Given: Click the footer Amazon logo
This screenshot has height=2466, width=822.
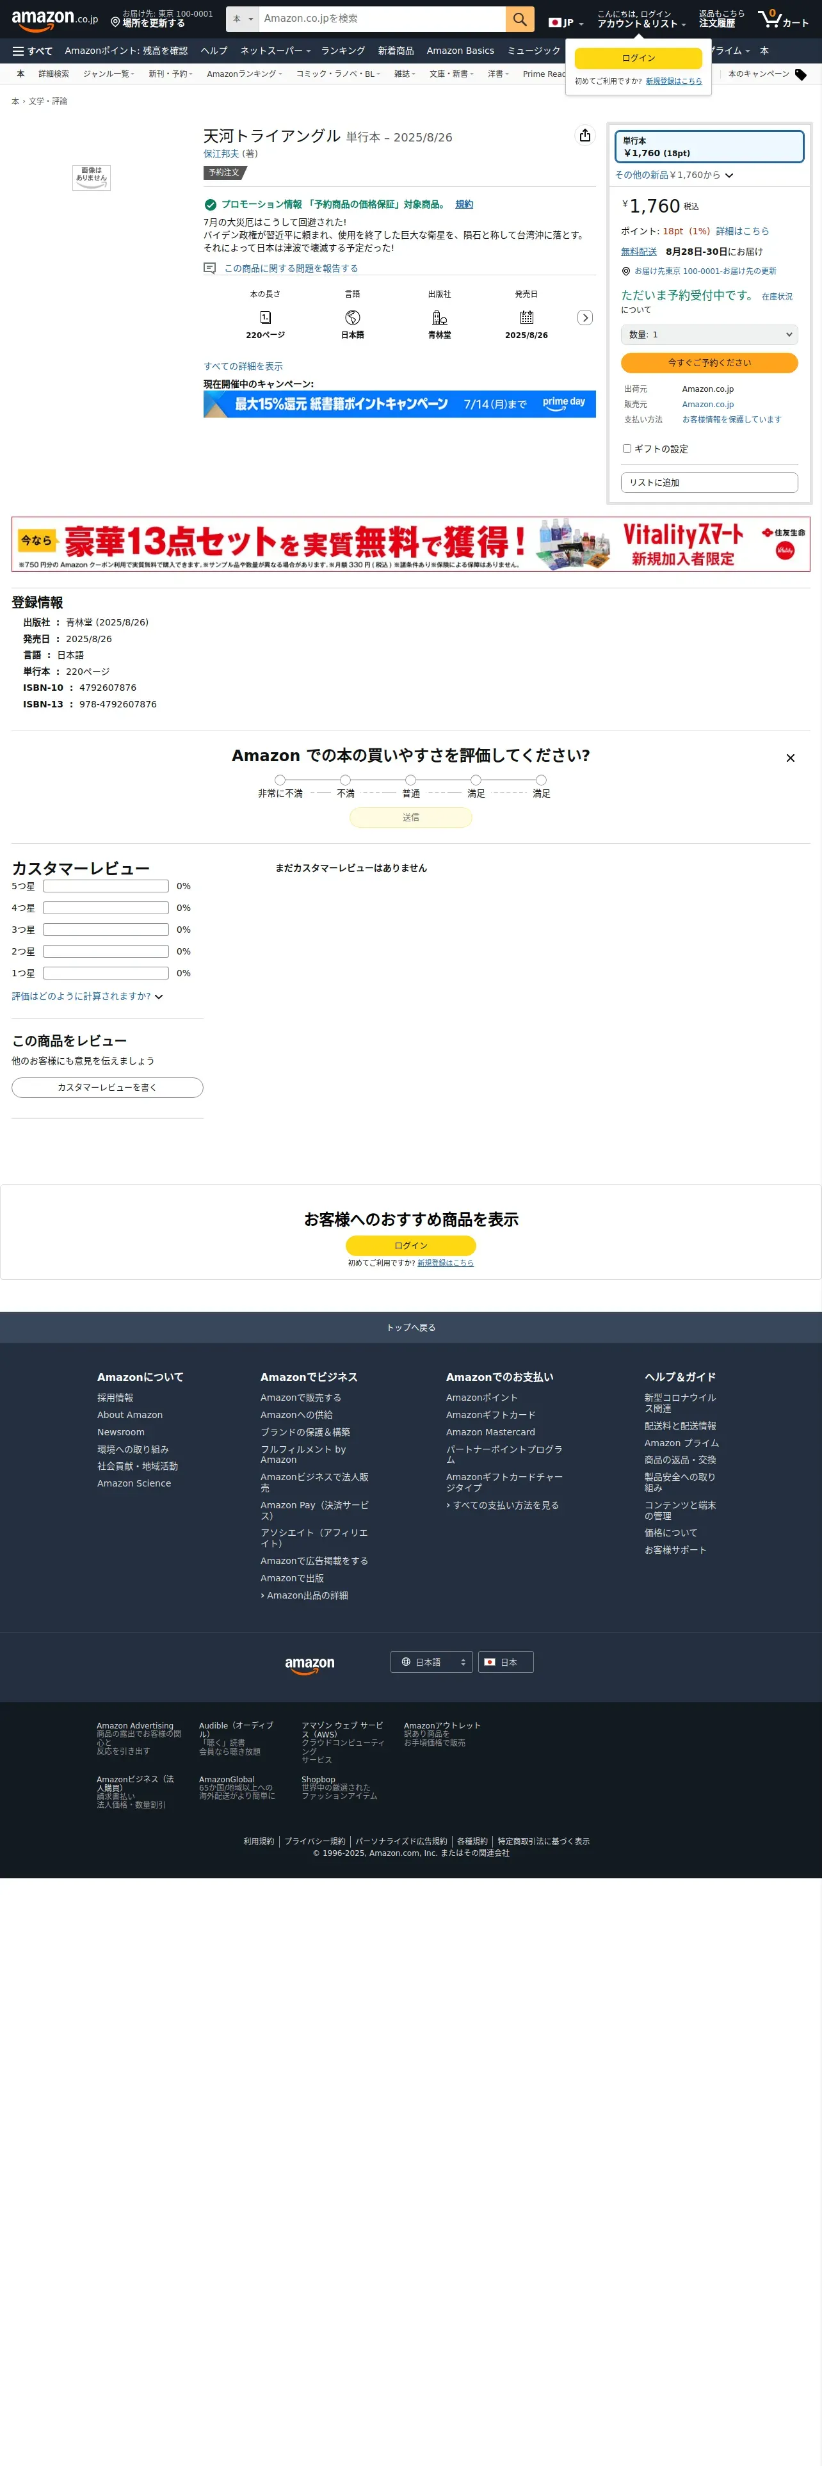Looking at the screenshot, I should pyautogui.click(x=309, y=1664).
